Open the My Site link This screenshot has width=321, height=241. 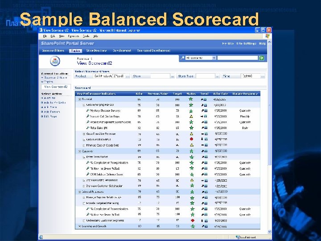click(228, 43)
